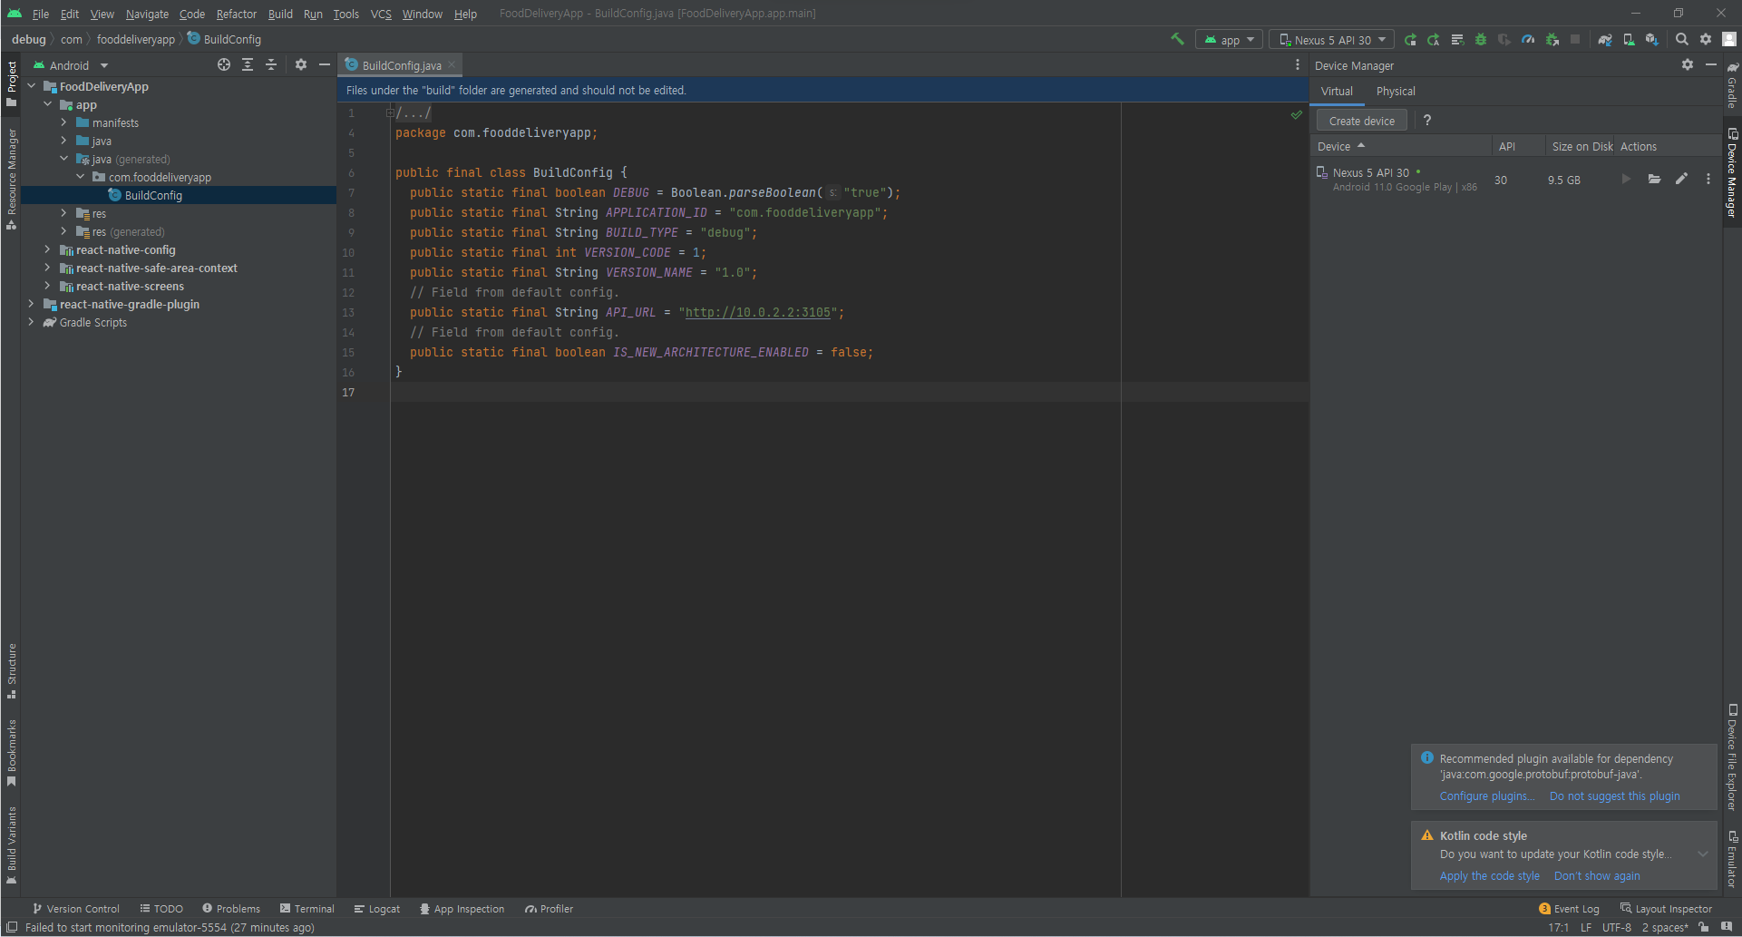Image resolution: width=1742 pixels, height=937 pixels.
Task: Click the Create device button
Action: click(1361, 121)
